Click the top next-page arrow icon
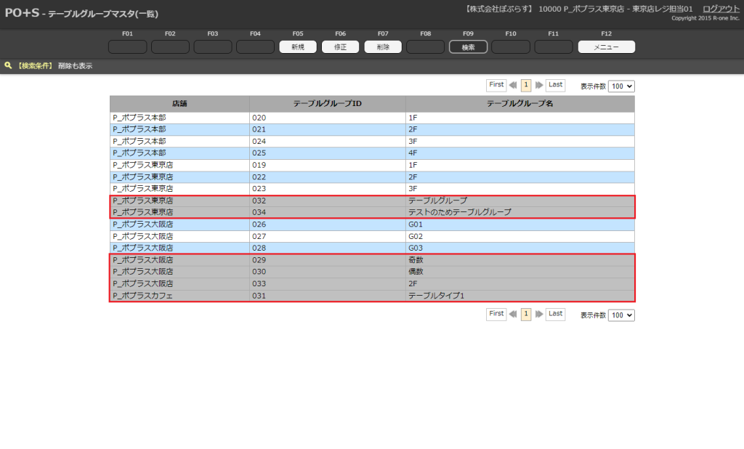This screenshot has width=744, height=449. [x=539, y=85]
